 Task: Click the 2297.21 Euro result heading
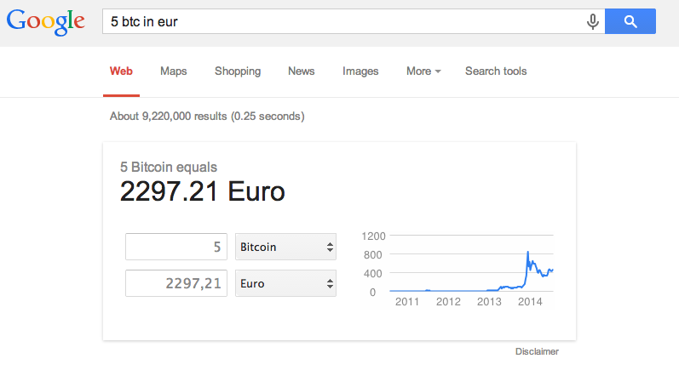point(203,192)
